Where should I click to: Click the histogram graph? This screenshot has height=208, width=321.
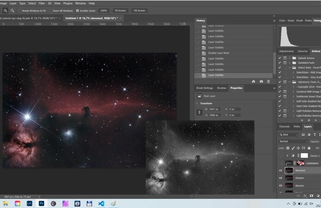pos(299,36)
